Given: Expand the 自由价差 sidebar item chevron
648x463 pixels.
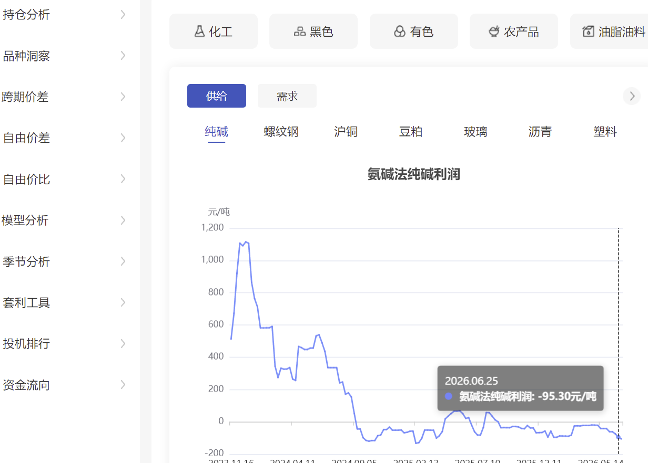Looking at the screenshot, I should [123, 138].
